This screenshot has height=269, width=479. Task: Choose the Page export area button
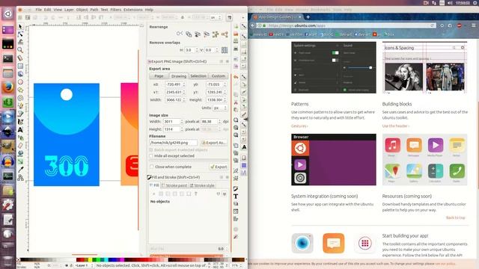coord(159,76)
